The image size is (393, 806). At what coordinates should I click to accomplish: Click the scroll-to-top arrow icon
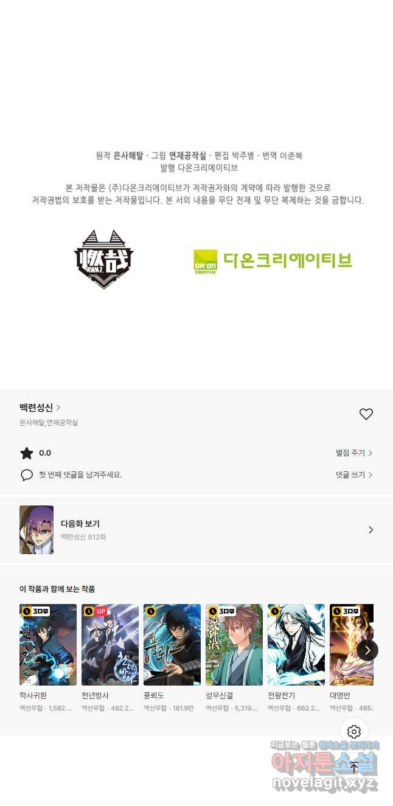[x=354, y=768]
